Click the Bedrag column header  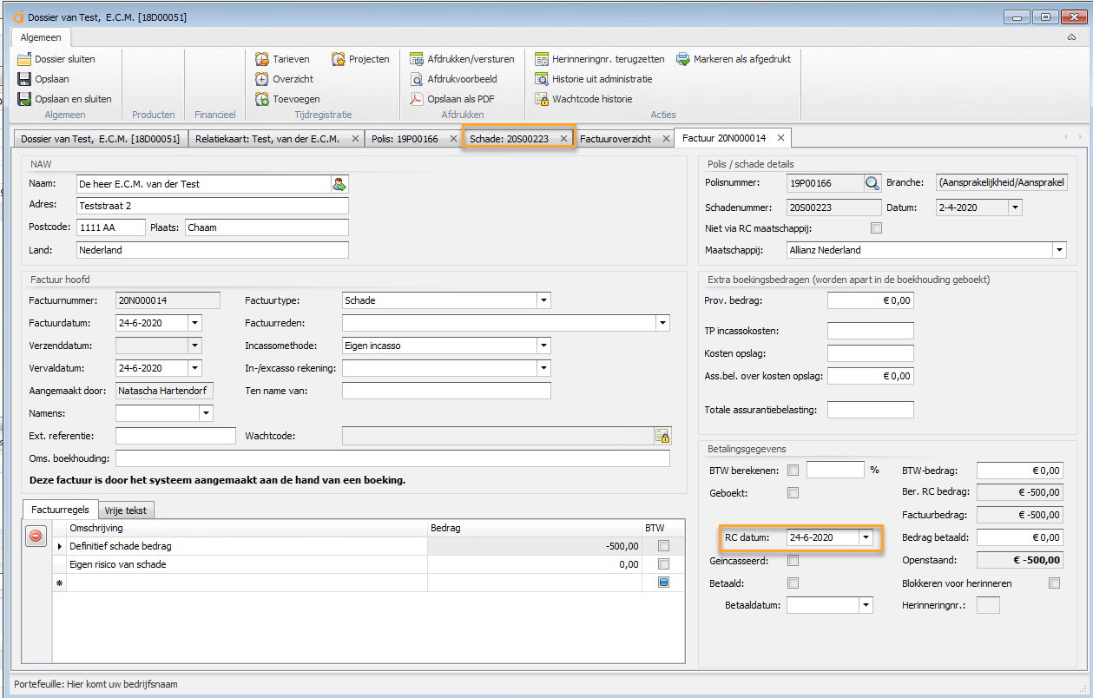[x=534, y=528]
